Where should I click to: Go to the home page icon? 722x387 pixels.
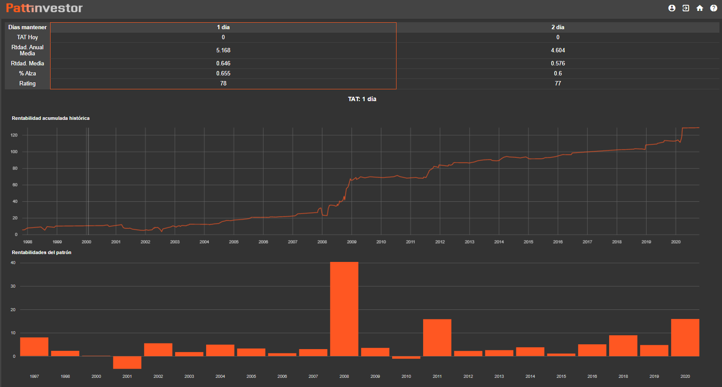tap(699, 8)
